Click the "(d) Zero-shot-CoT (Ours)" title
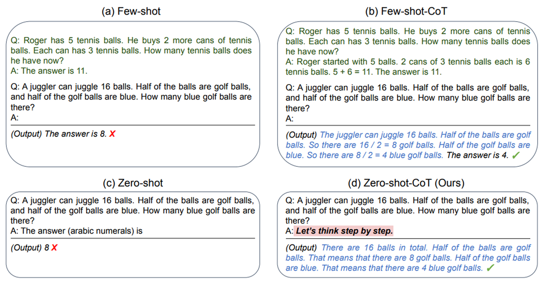This screenshot has width=544, height=284. 406,183
